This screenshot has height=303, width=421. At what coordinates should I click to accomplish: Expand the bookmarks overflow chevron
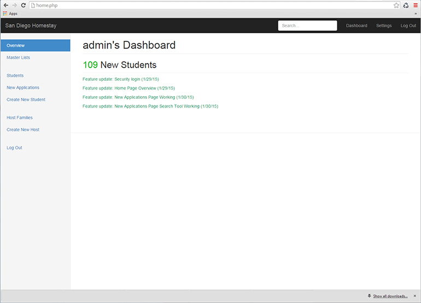pos(416,13)
